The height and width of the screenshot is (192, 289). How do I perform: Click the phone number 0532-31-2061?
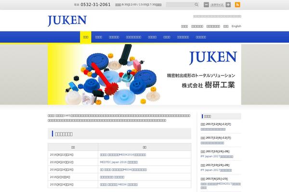click(95, 5)
